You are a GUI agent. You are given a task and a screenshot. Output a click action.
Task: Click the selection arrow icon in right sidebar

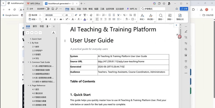click(186, 37)
